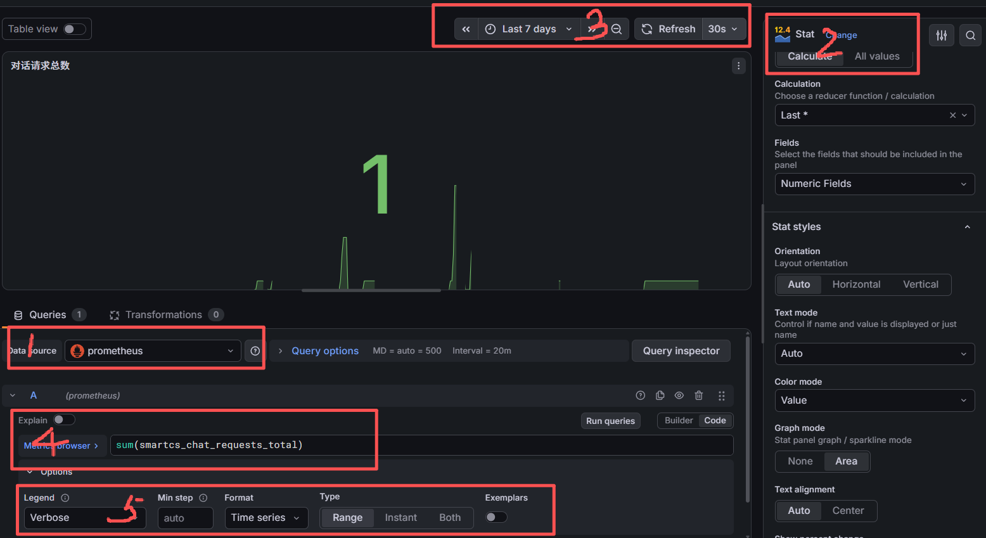The height and width of the screenshot is (538, 986).
Task: Open the Numeric Fields dropdown
Action: tap(874, 184)
